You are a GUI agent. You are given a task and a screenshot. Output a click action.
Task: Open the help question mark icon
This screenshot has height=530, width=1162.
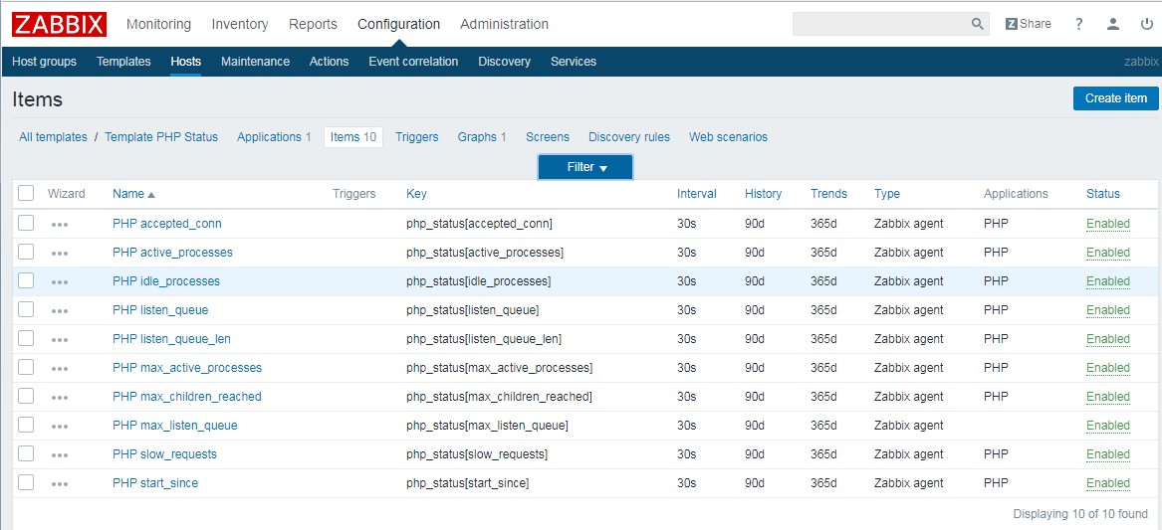click(1078, 24)
